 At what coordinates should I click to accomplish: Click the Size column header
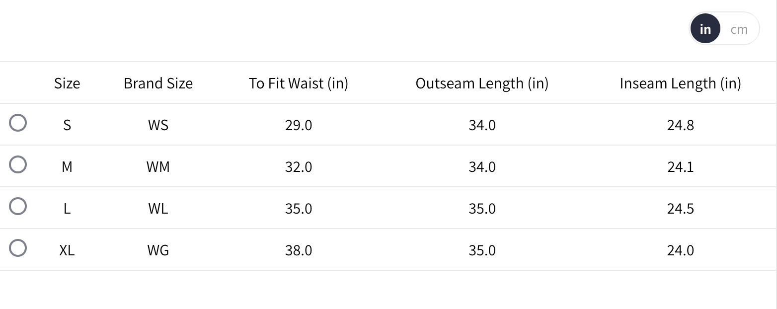(67, 83)
